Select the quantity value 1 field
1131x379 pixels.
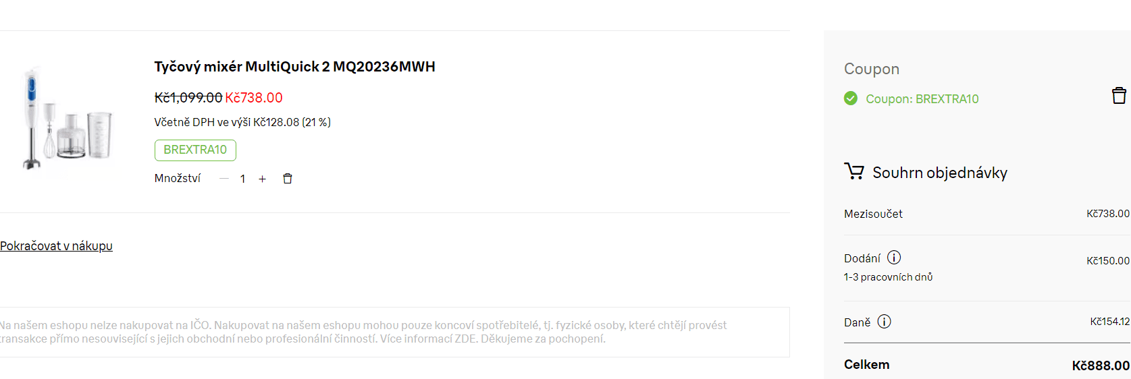point(243,179)
